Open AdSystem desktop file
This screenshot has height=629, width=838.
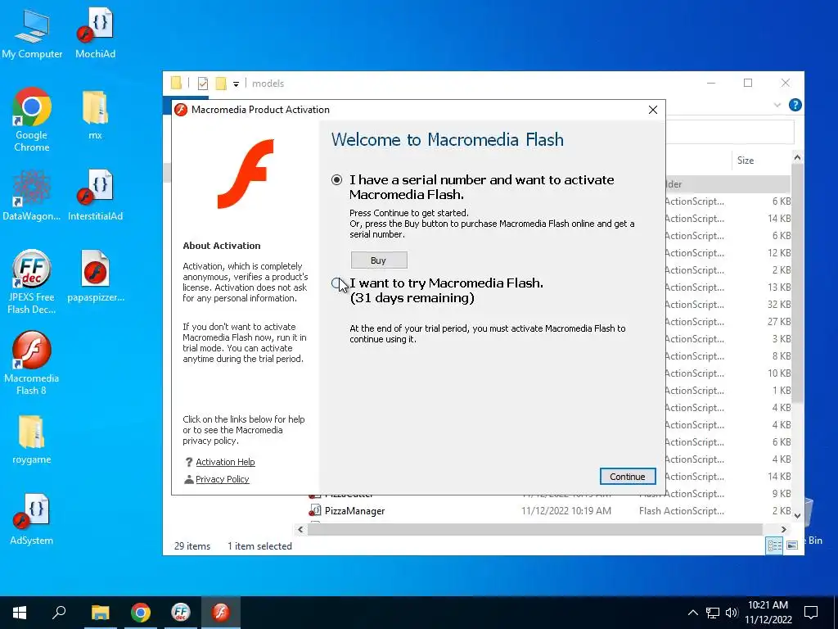pyautogui.click(x=32, y=520)
